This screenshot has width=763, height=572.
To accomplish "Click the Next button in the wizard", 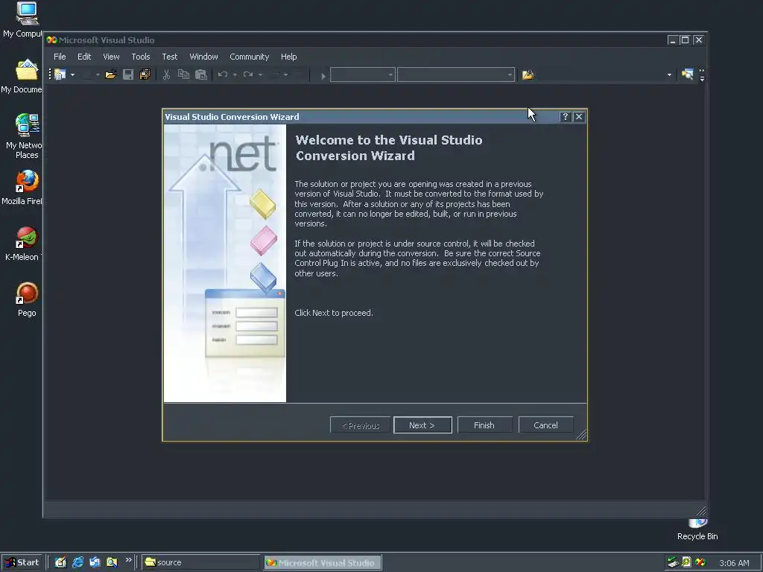I will 422,425.
